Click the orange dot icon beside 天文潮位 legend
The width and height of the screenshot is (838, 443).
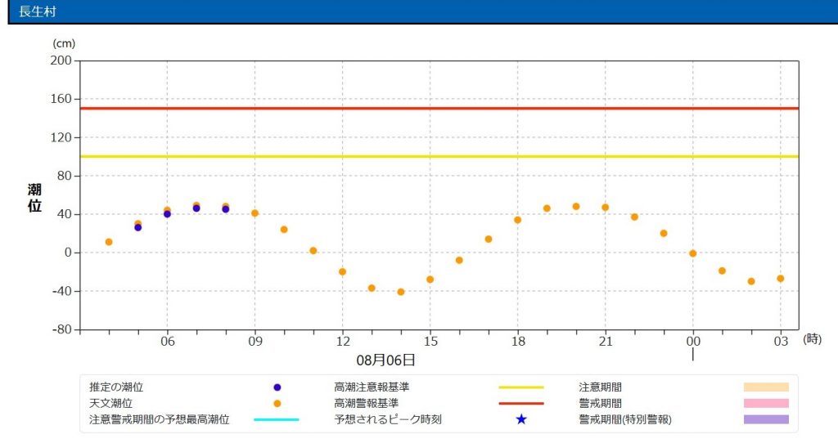pyautogui.click(x=277, y=404)
